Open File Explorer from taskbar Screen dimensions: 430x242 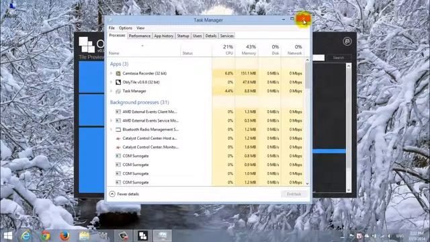click(x=84, y=236)
